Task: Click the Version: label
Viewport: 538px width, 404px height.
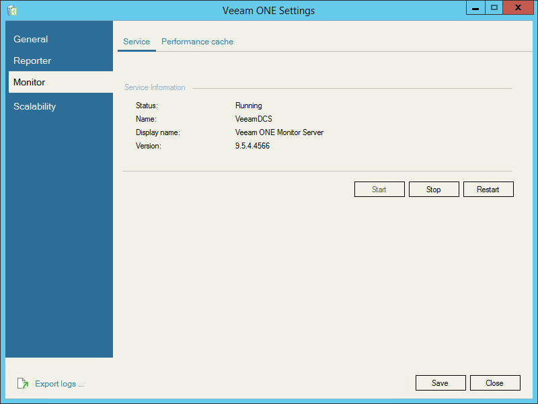Action: (149, 146)
